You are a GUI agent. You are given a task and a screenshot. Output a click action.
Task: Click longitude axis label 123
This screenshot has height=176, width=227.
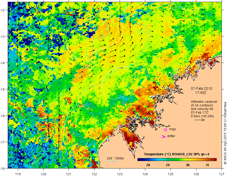(x=120, y=174)
